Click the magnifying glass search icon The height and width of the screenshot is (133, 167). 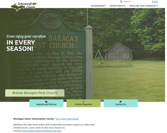[121, 2]
